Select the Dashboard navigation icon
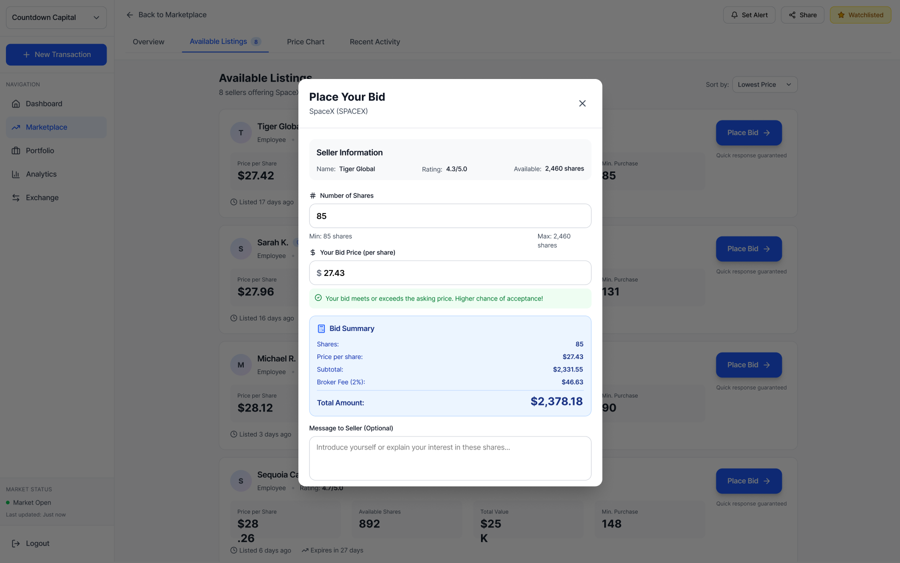 click(16, 103)
